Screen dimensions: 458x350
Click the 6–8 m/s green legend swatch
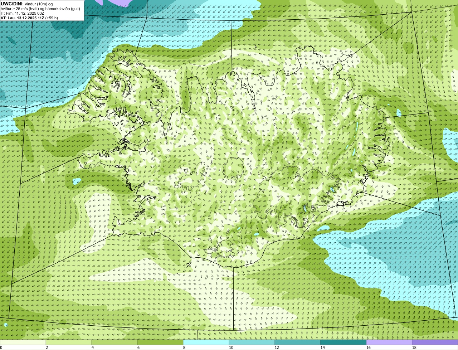tap(160, 342)
